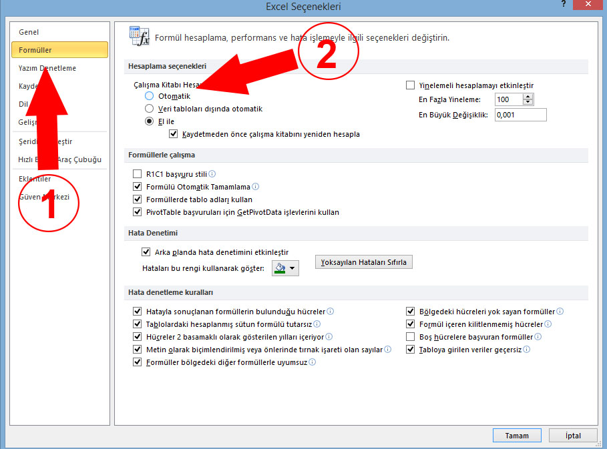Focus the En Büyük Değişiklik input field
This screenshot has height=449, width=607.
click(521, 115)
